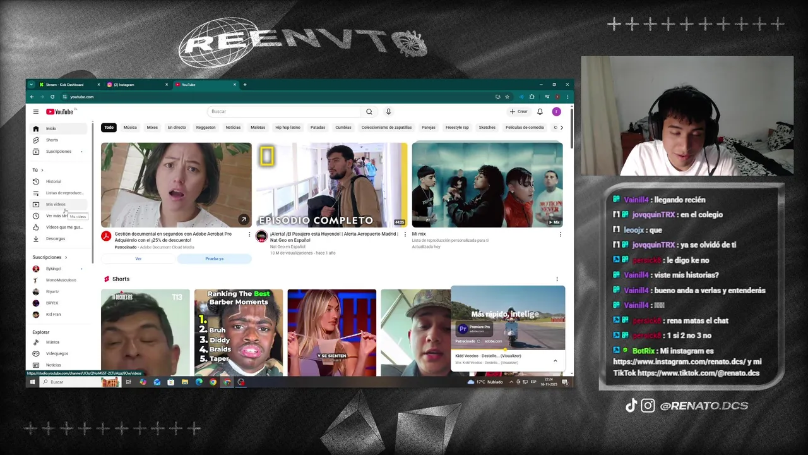808x455 pixels.
Task: Open Historial in the sidebar
Action: pyautogui.click(x=59, y=182)
